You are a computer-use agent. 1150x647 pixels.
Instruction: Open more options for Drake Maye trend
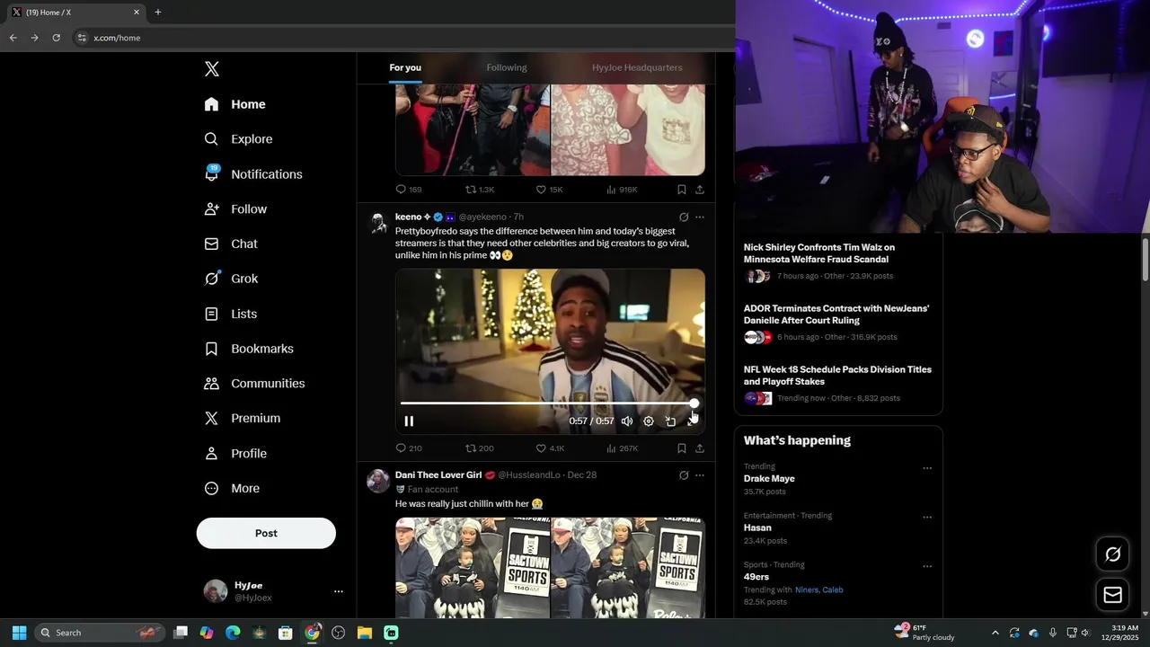click(927, 468)
